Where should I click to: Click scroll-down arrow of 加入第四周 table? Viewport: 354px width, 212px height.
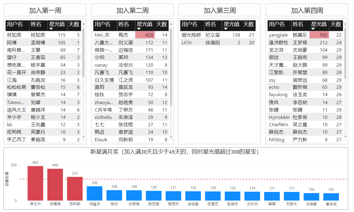coord(345,136)
